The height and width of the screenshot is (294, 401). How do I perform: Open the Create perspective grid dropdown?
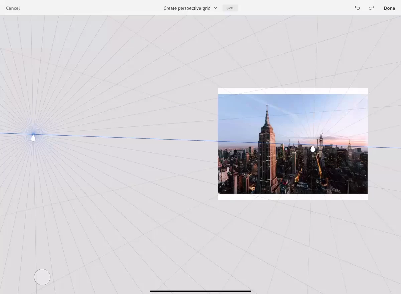(190, 8)
